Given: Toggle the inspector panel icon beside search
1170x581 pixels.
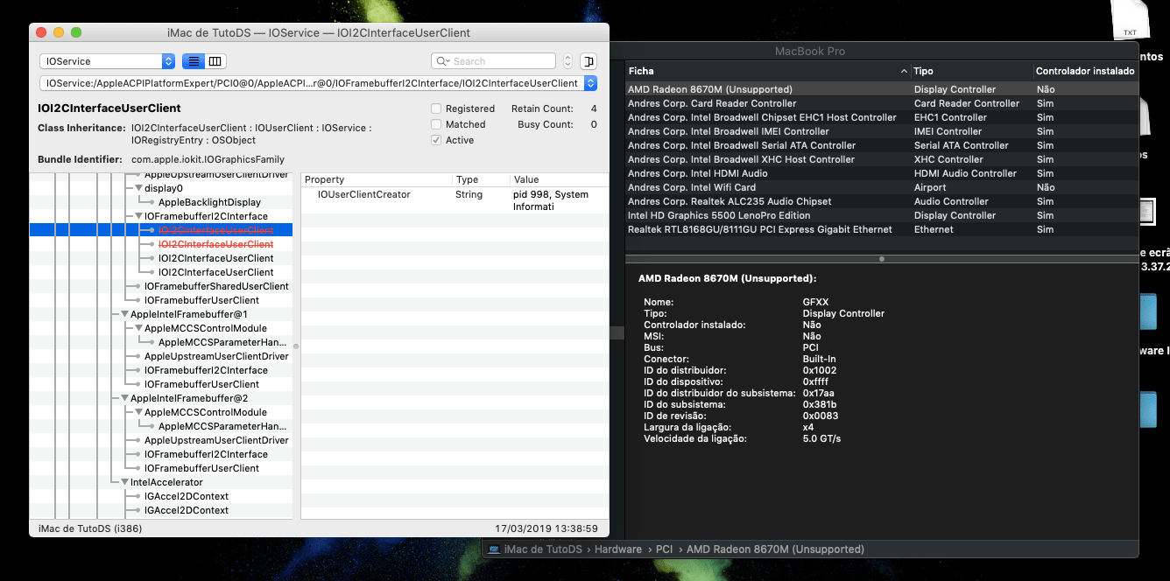Looking at the screenshot, I should tap(588, 61).
